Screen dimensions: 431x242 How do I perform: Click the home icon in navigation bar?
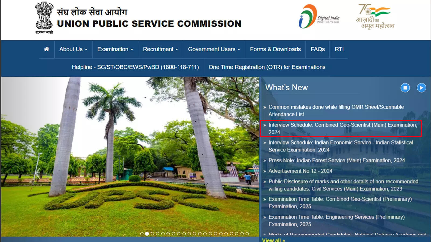46,49
